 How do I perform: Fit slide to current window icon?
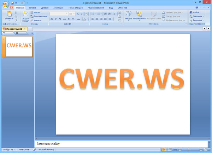[x=205, y=149]
